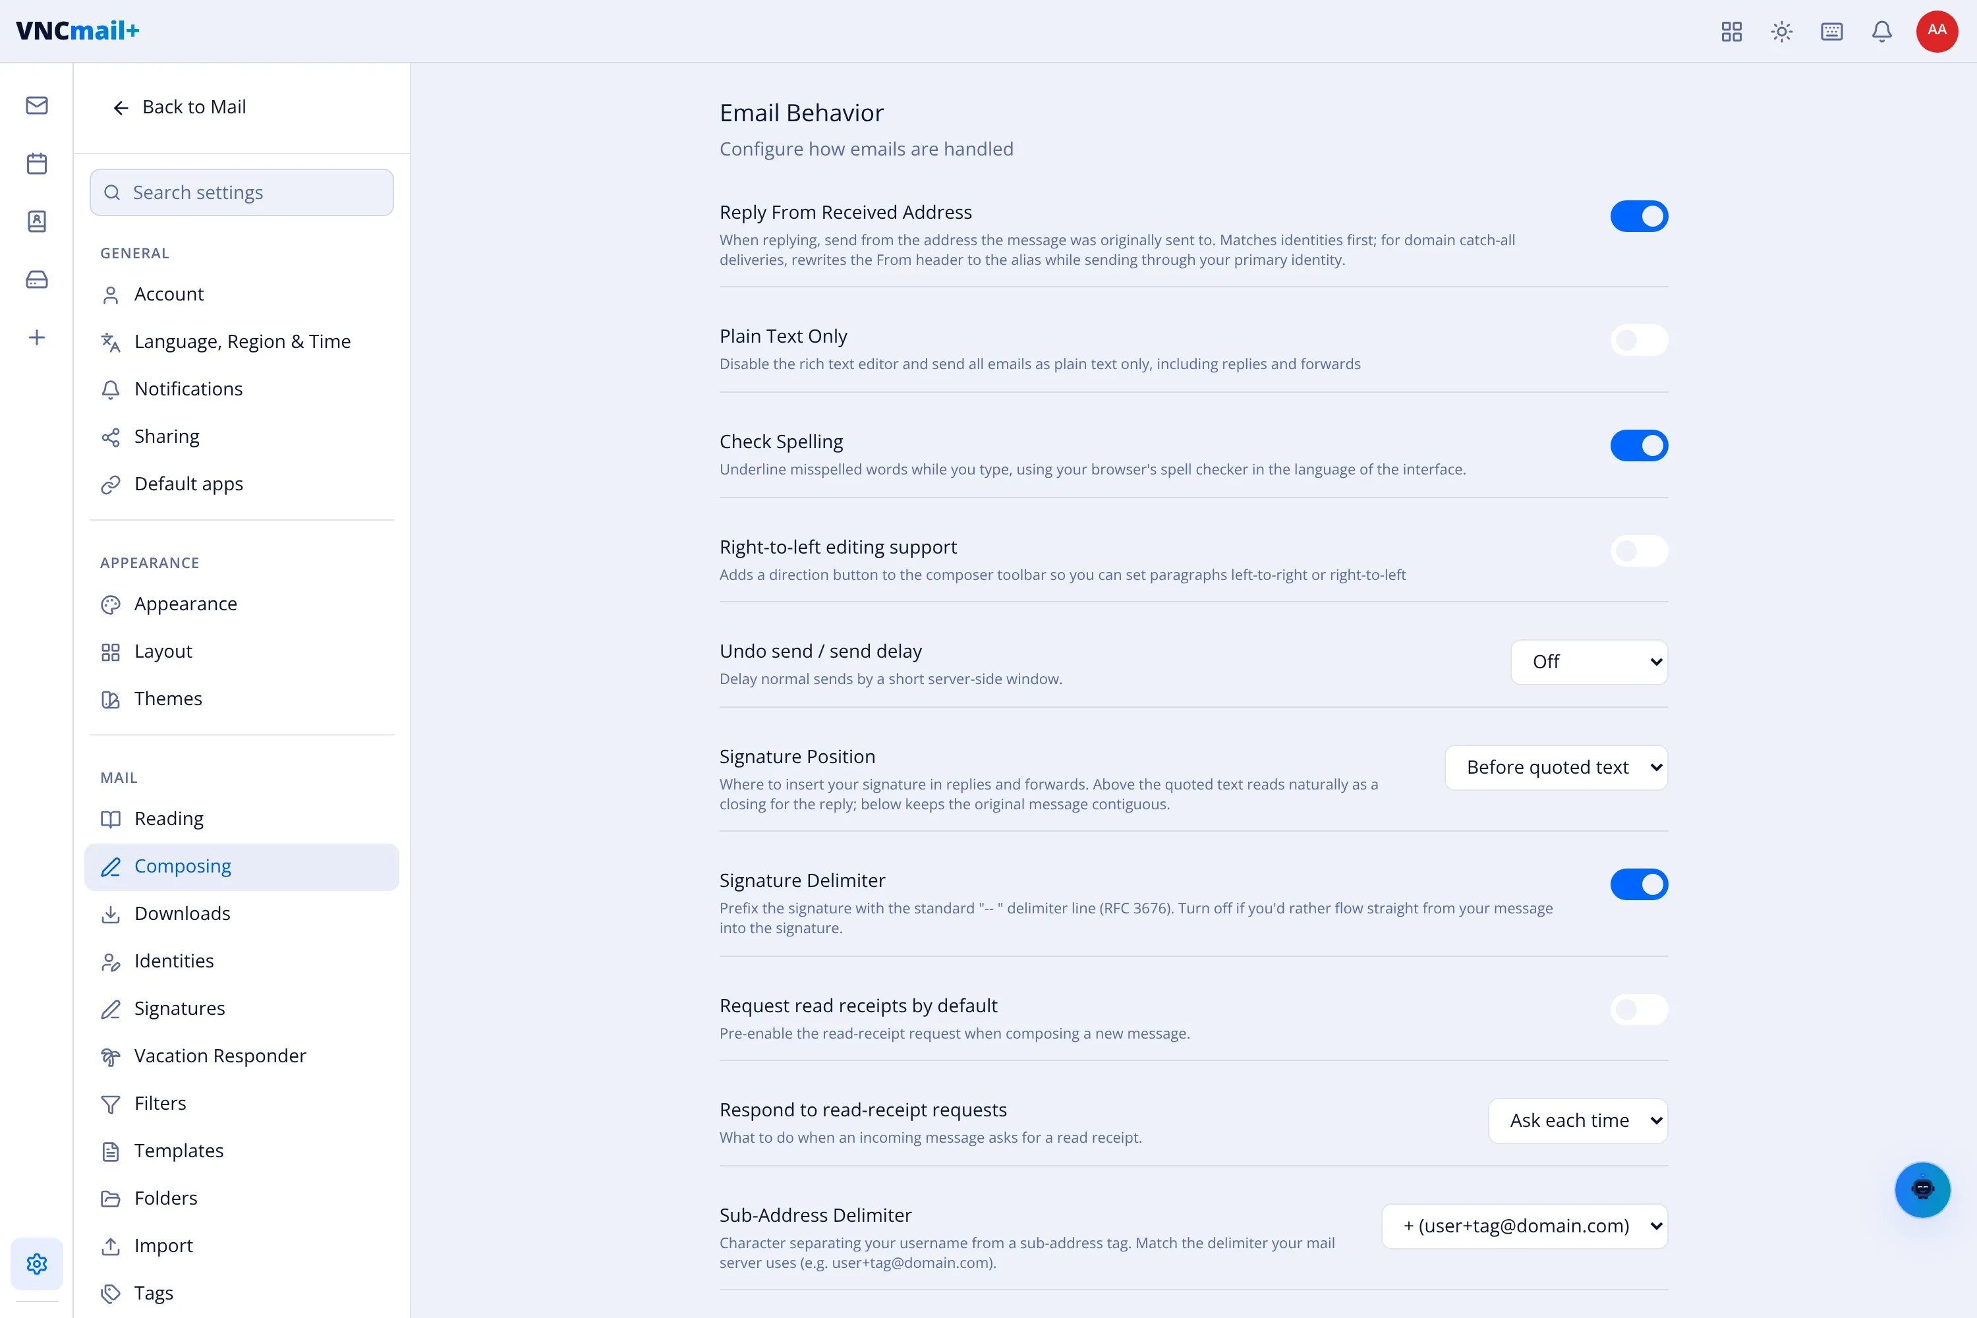Disable Reply From Received Address toggle
Screen dimensions: 1977x1318
tap(1639, 216)
